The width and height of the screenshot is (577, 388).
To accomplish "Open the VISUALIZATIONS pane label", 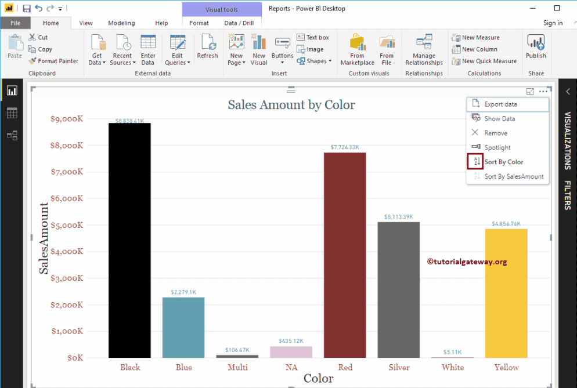I will 568,141.
